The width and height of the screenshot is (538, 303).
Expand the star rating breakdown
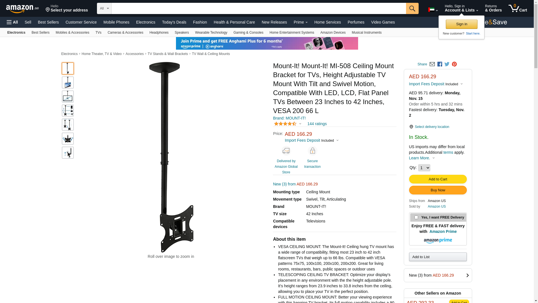point(287,124)
